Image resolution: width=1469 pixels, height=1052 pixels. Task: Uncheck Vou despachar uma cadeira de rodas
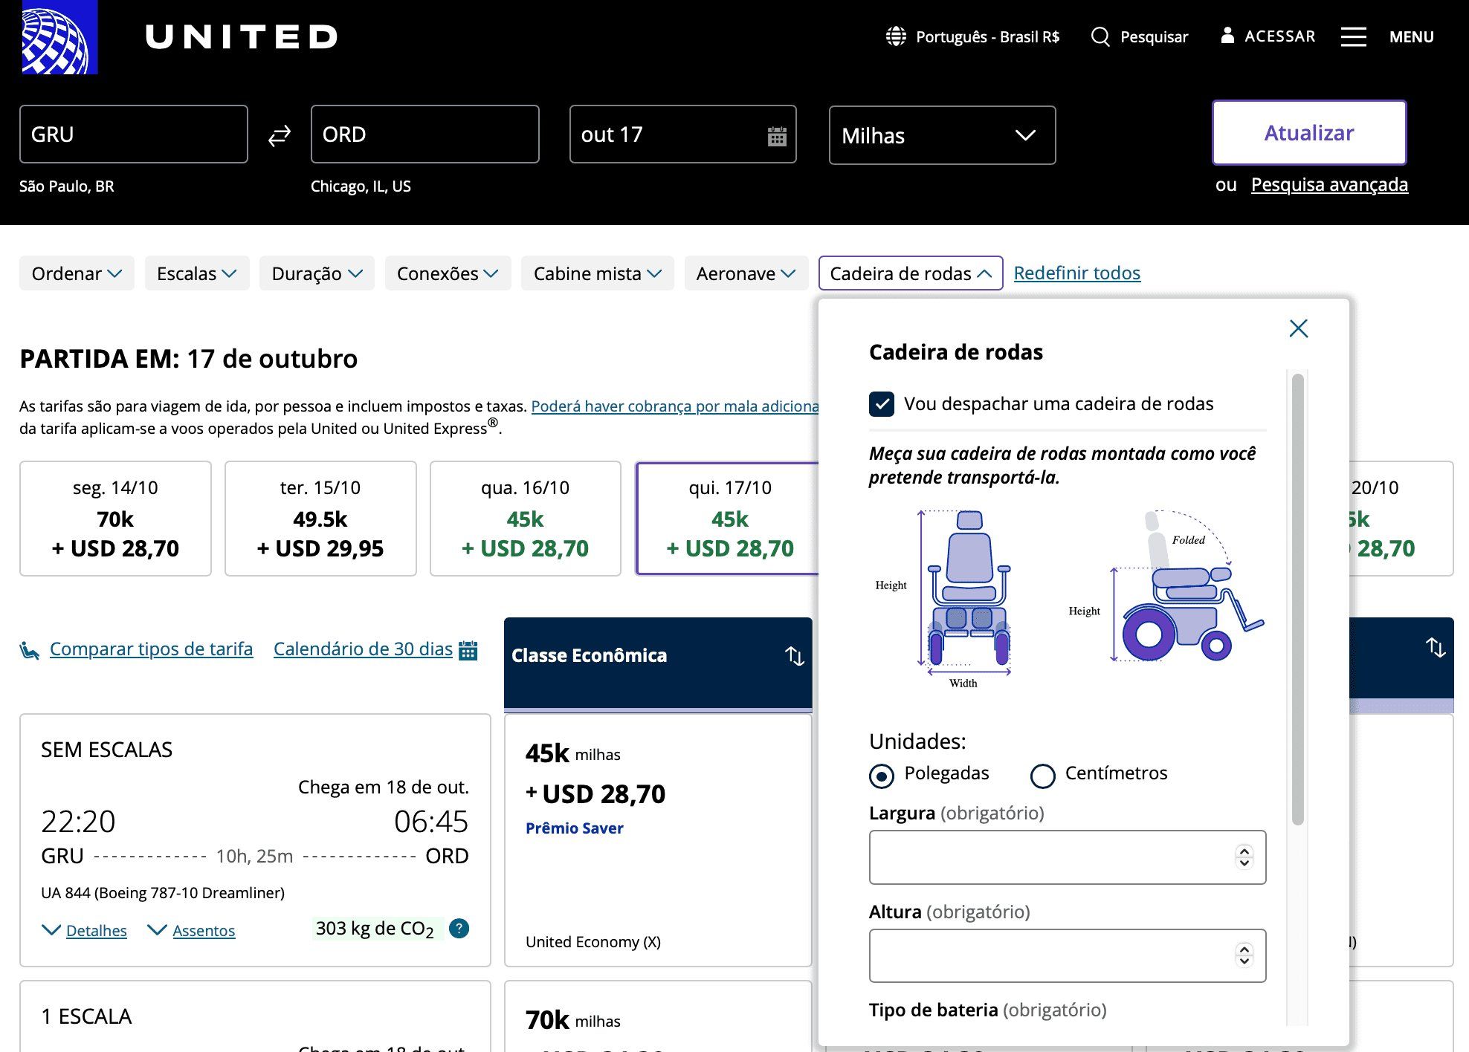pos(882,404)
